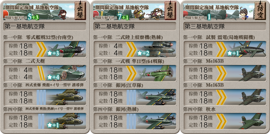Toggle first base 出撃 wooden mode tag

[x=80, y=11]
